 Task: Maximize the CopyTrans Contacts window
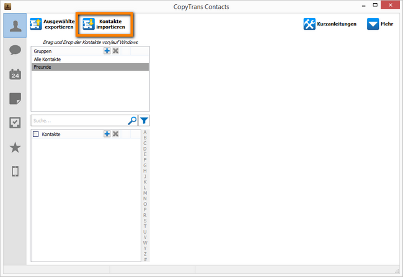tap(375, 5)
